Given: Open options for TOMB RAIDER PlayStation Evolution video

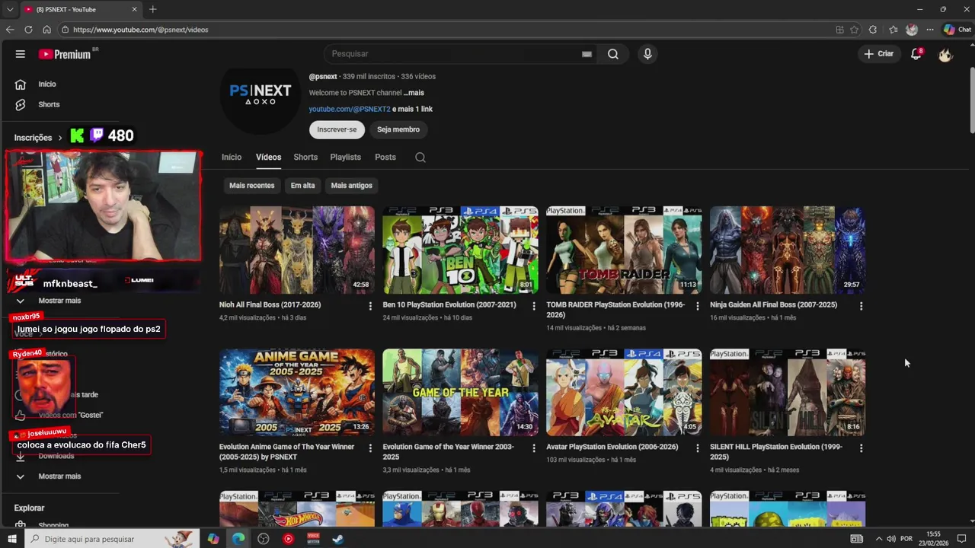Looking at the screenshot, I should (x=697, y=306).
